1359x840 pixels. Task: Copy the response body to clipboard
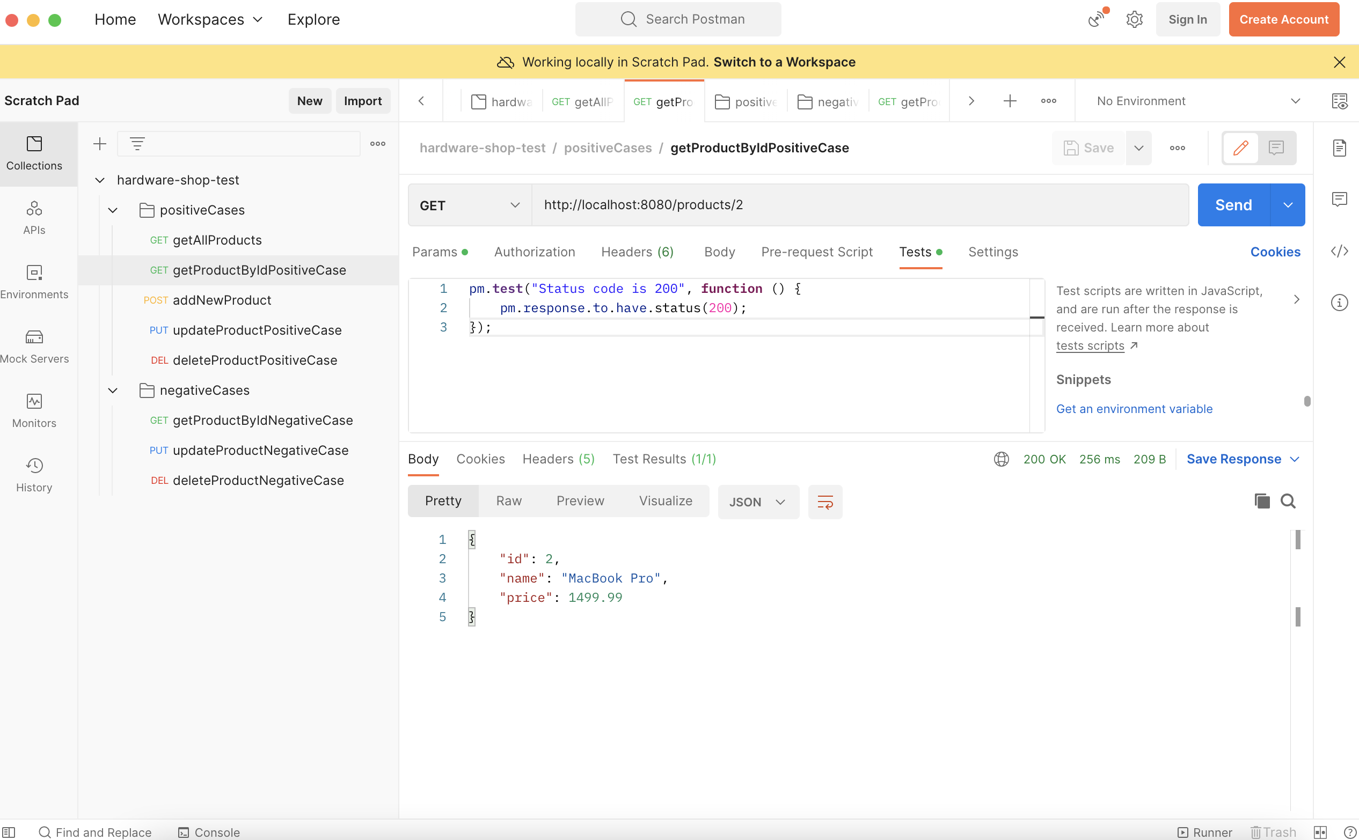pyautogui.click(x=1262, y=501)
